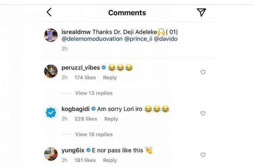
Task: Open yung6ix username link
Action: coord(73,150)
